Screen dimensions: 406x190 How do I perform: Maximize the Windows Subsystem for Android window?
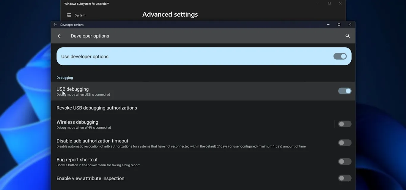click(329, 4)
